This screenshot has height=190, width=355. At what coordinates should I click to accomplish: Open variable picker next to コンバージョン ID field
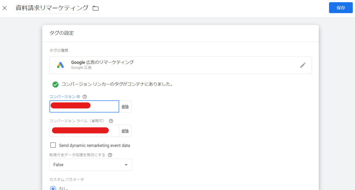point(125,107)
